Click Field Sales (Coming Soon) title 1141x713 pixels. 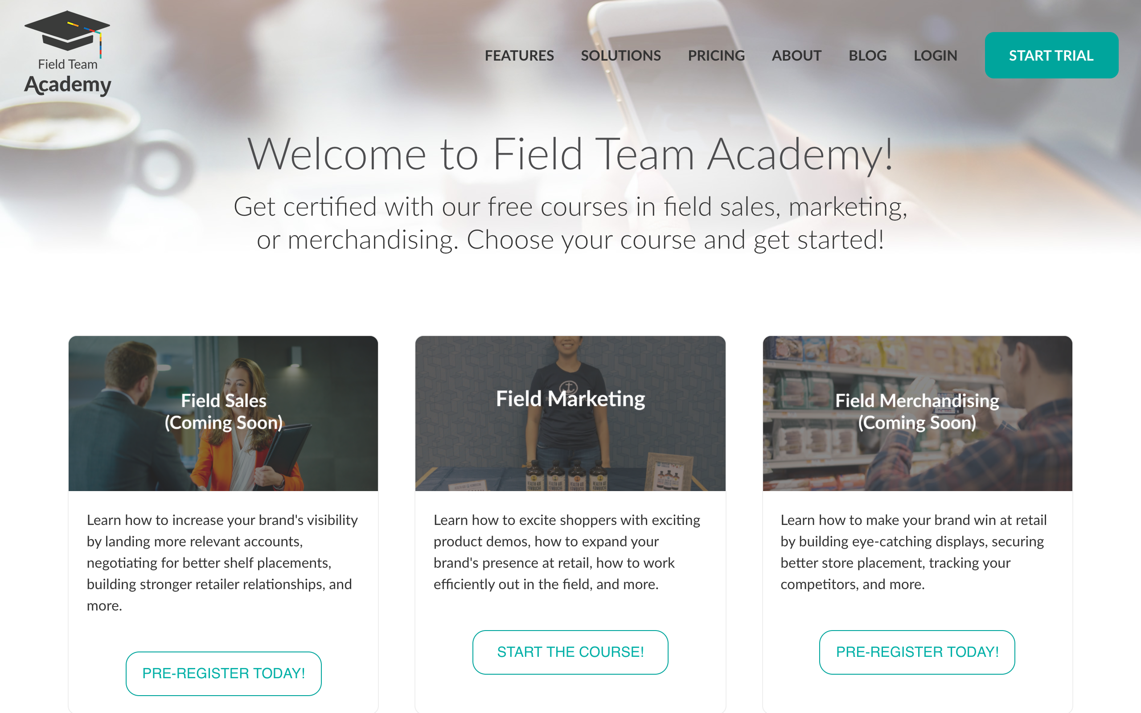223,411
